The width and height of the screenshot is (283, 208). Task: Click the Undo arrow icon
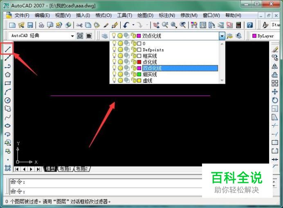pos(126,25)
